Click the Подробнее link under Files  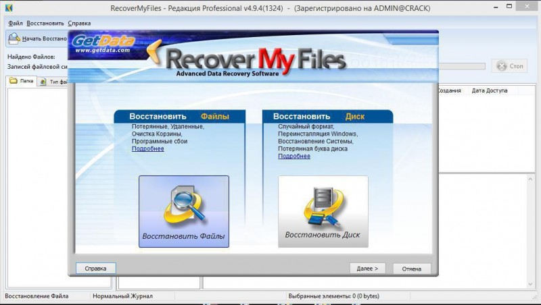pyautogui.click(x=147, y=148)
